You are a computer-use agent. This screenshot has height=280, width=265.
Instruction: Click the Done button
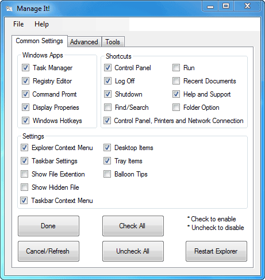[x=48, y=226]
